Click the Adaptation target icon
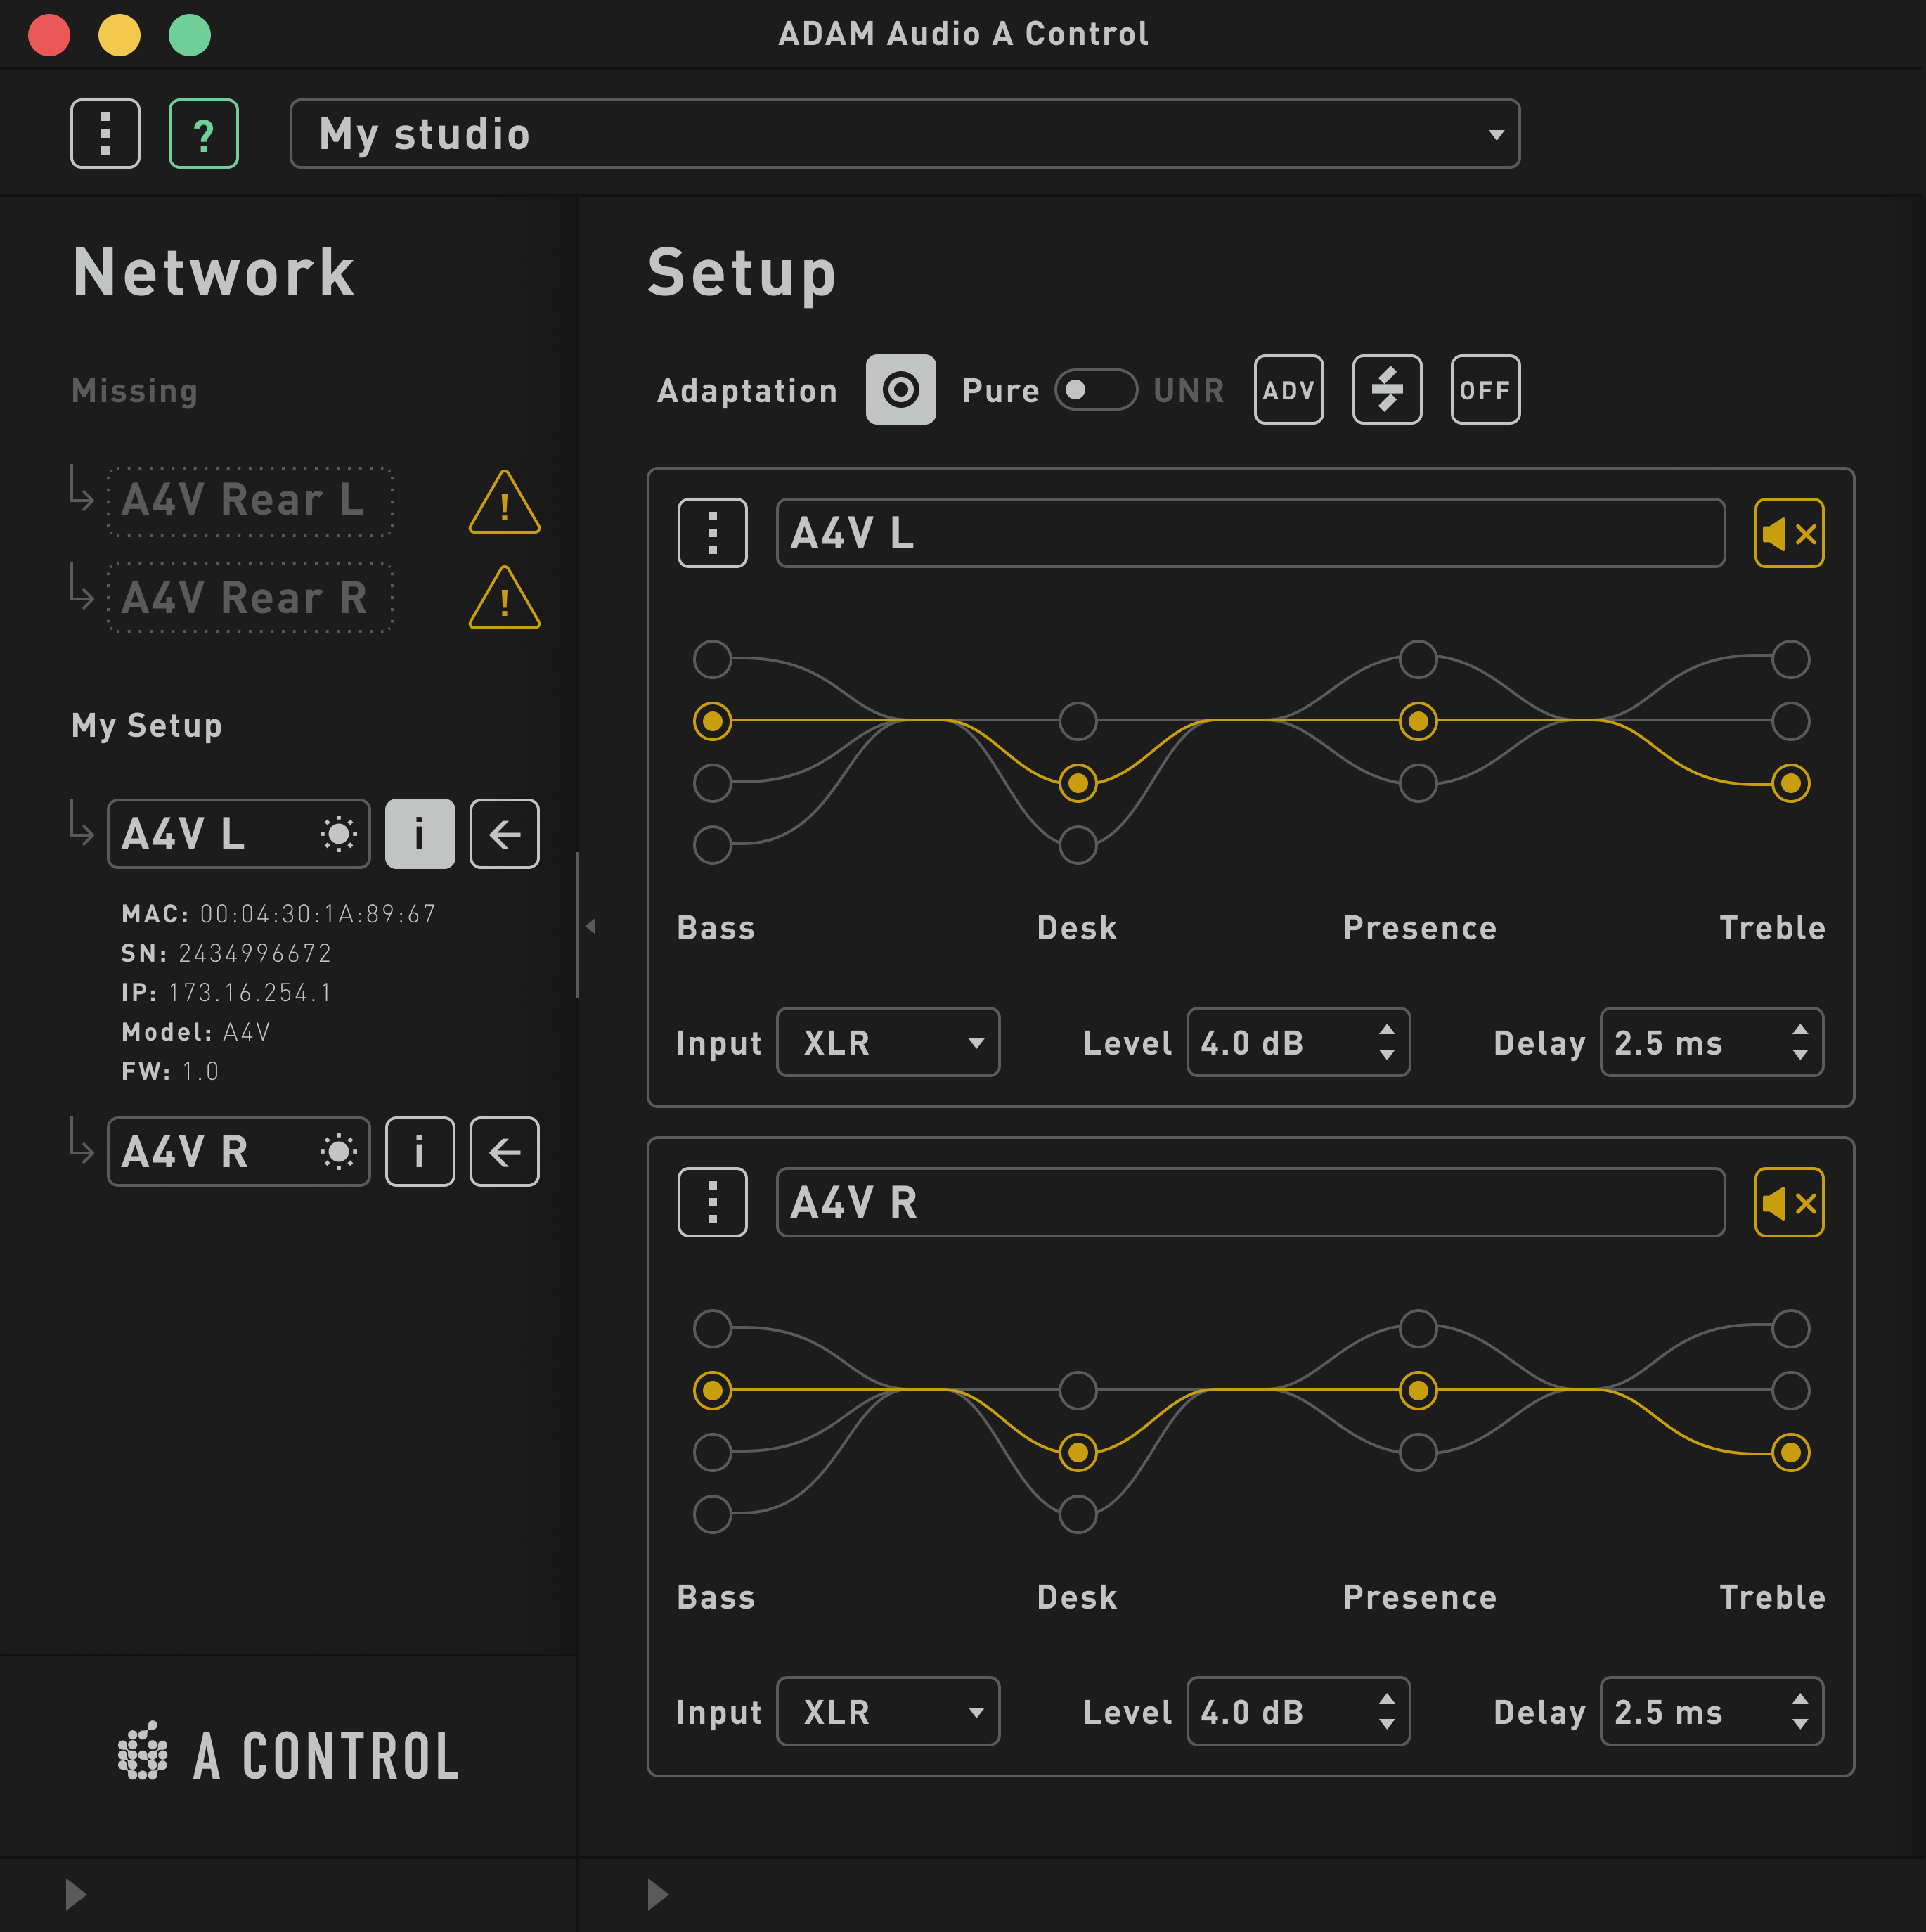The width and height of the screenshot is (1926, 1932). click(x=899, y=390)
